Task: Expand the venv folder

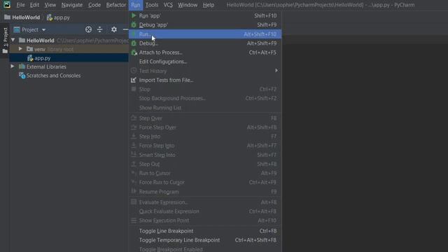Action: click(20, 49)
